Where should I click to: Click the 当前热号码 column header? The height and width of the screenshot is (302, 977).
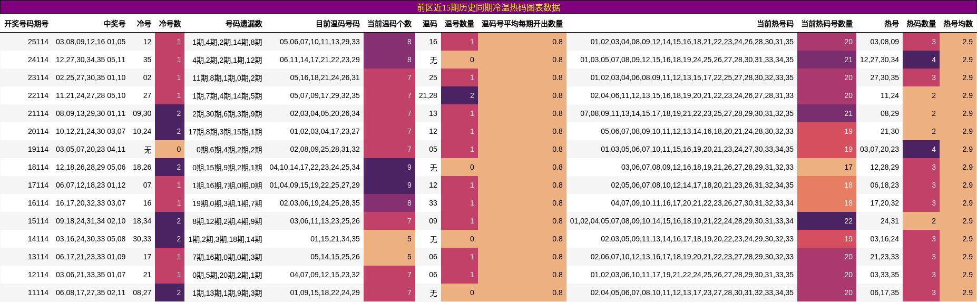pos(775,24)
